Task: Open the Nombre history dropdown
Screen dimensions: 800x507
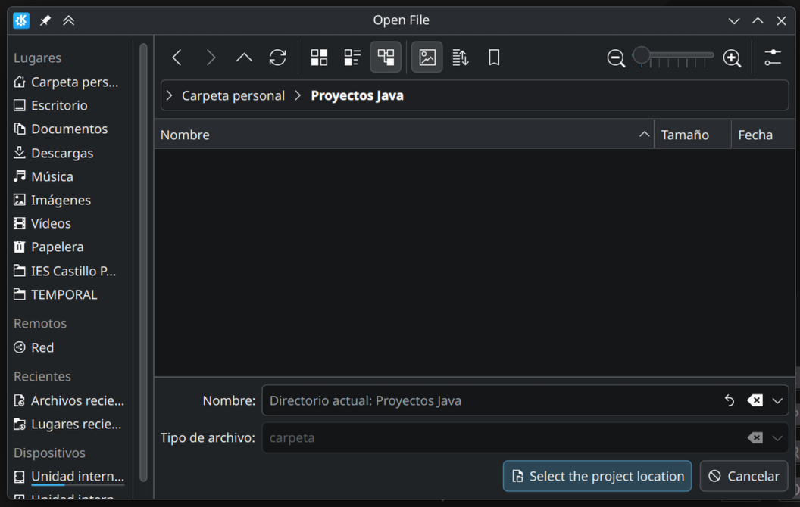Action: click(777, 400)
